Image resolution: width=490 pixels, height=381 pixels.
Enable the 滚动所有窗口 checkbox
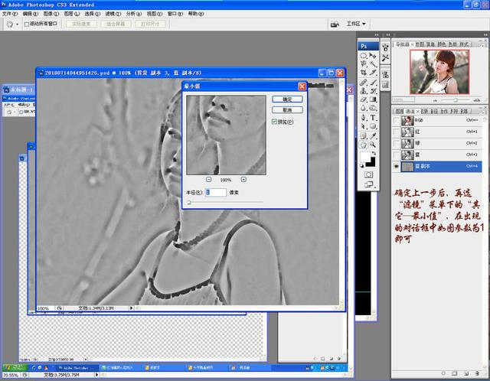[27, 24]
